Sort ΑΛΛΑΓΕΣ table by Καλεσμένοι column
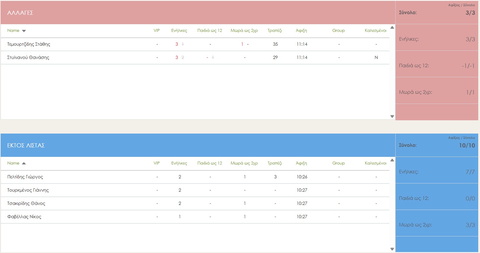Image resolution: width=480 pixels, height=253 pixels. [375, 31]
